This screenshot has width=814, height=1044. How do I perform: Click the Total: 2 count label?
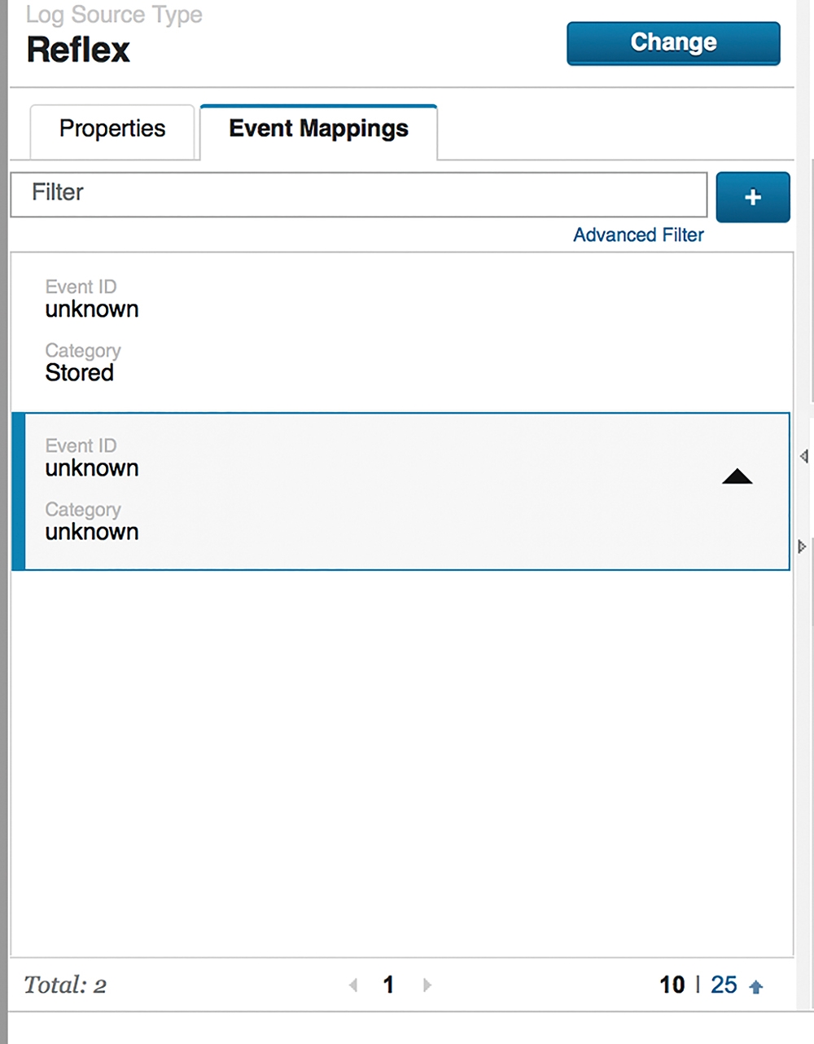65,985
